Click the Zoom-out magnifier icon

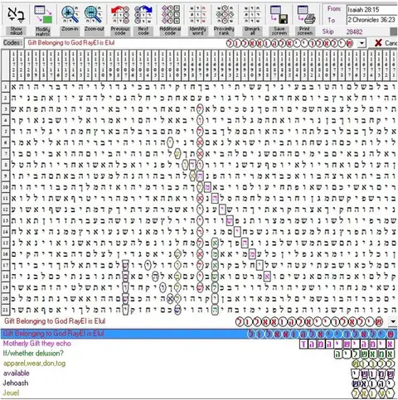point(94,14)
